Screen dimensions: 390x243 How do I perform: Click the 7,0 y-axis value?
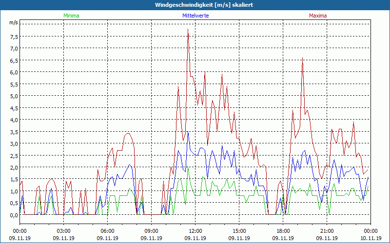pos(14,49)
